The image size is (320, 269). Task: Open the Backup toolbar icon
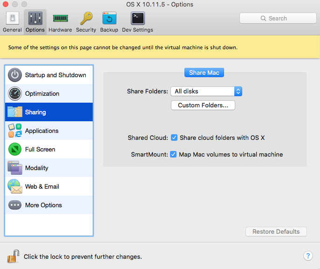click(109, 18)
